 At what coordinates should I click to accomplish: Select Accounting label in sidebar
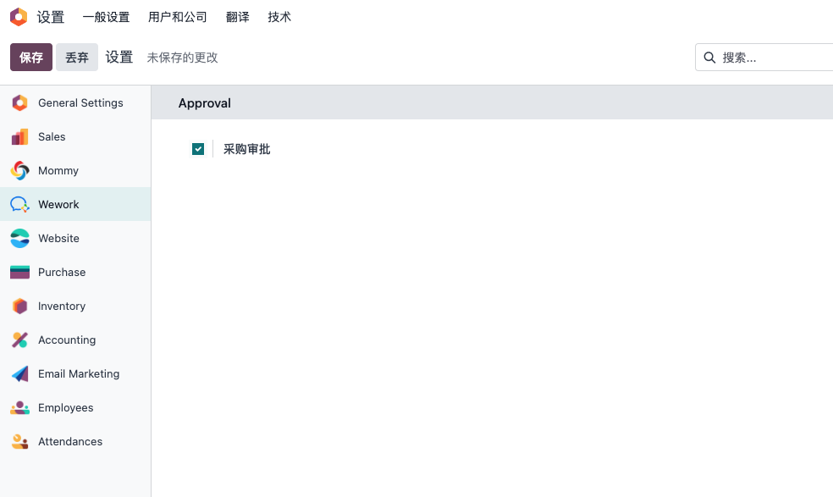click(x=67, y=340)
